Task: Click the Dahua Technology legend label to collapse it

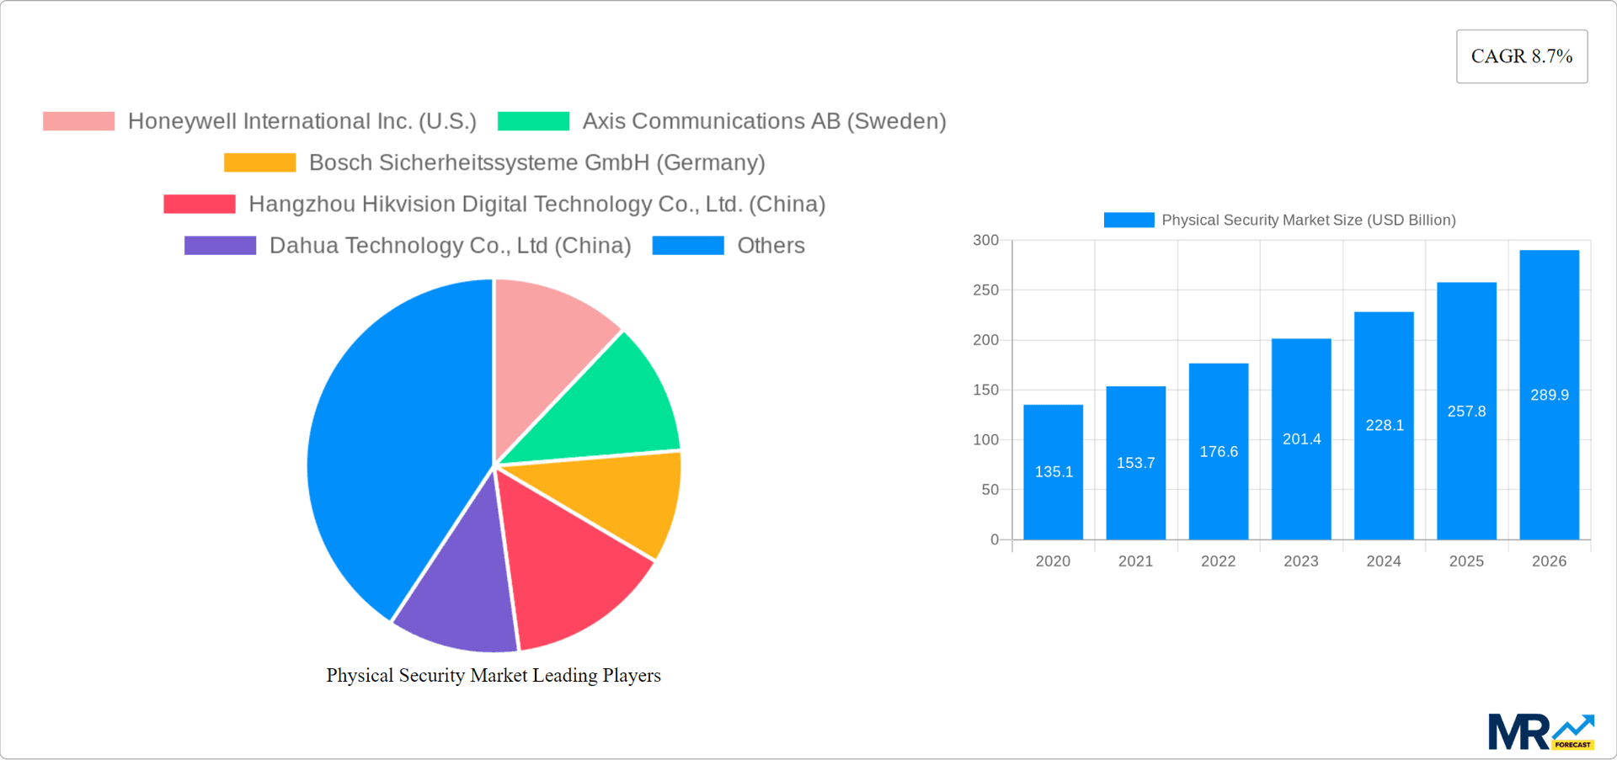Action: [450, 246]
